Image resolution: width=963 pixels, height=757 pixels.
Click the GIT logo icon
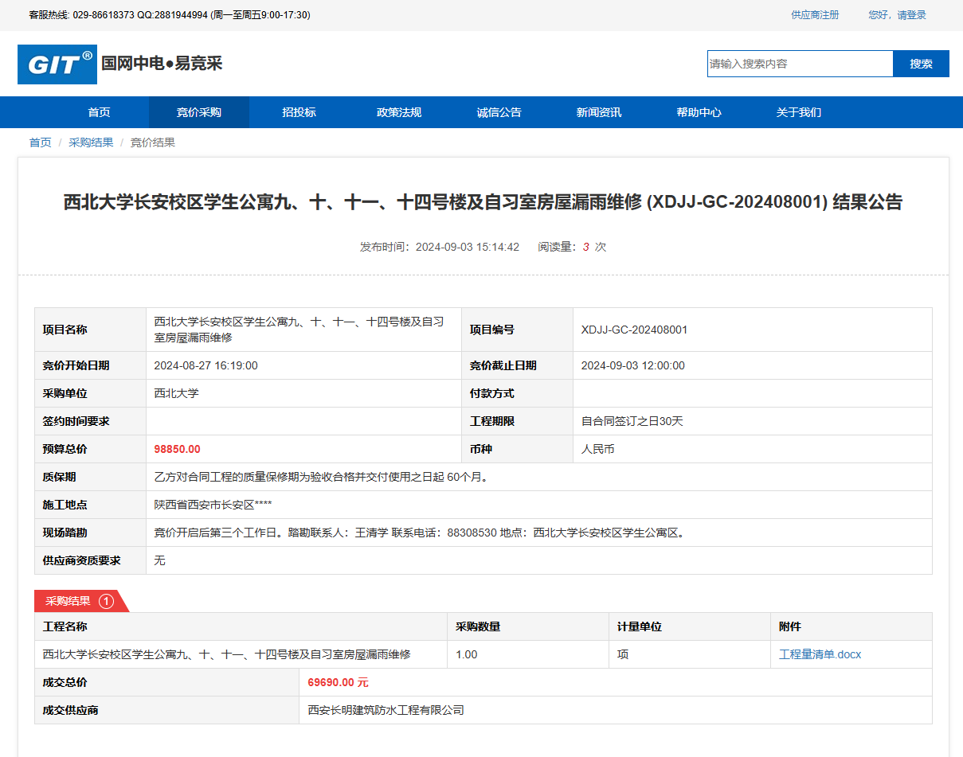coord(57,64)
